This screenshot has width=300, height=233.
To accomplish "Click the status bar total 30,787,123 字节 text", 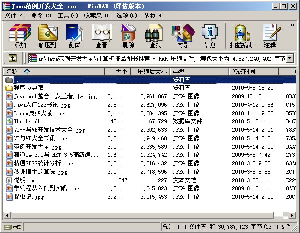I will pos(240,227).
